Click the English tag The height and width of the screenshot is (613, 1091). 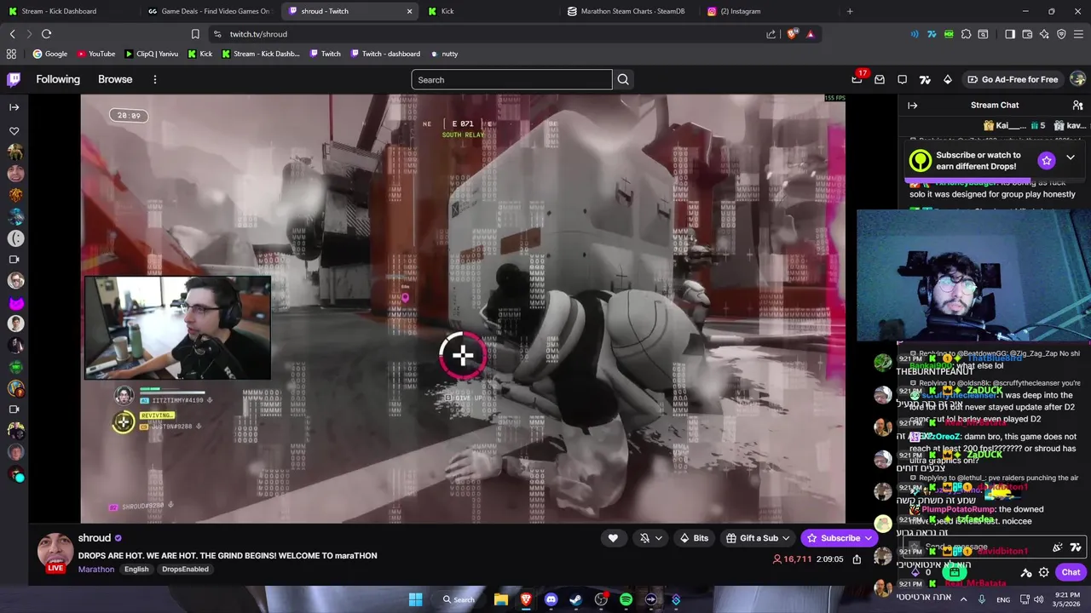pyautogui.click(x=136, y=569)
